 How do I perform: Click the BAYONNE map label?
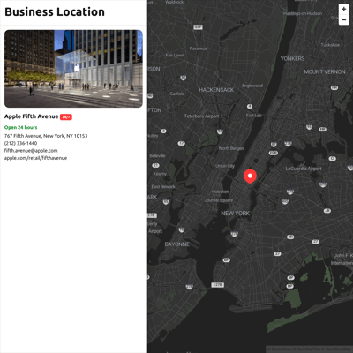point(177,244)
